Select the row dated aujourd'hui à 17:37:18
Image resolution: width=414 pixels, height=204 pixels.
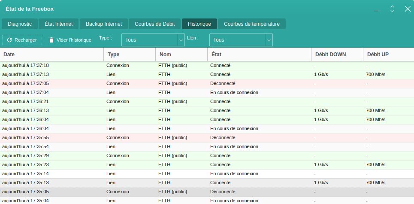(x=207, y=66)
